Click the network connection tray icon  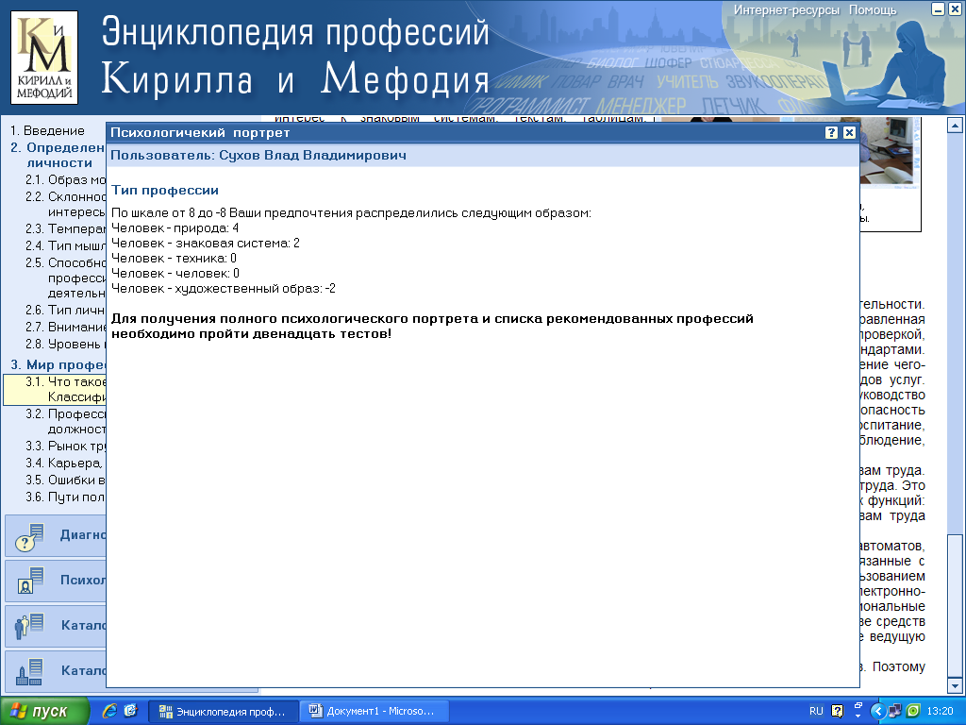click(x=894, y=711)
